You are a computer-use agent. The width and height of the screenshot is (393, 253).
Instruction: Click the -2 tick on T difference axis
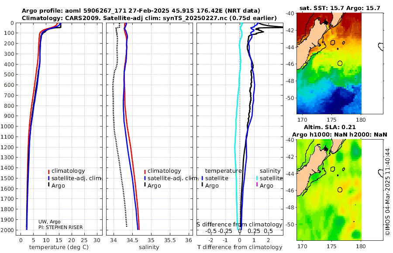click(211, 240)
